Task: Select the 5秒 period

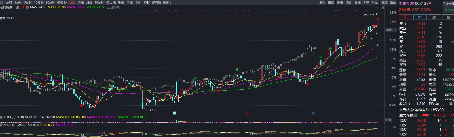Action: pos(138,2)
